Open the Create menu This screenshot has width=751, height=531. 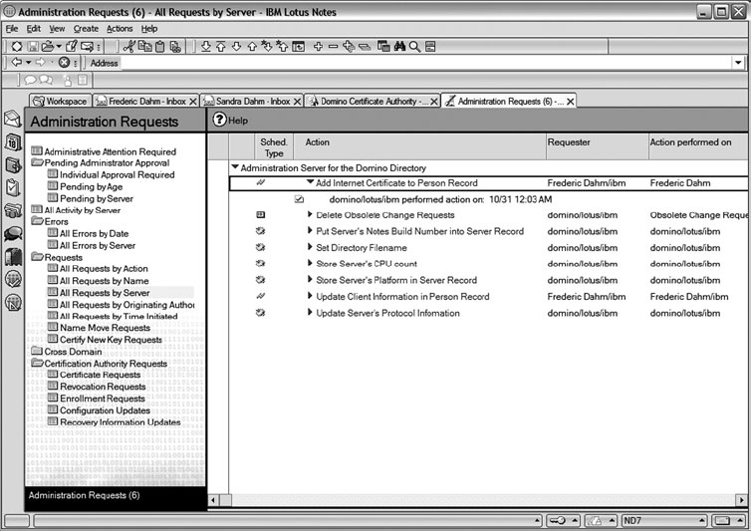click(x=86, y=29)
